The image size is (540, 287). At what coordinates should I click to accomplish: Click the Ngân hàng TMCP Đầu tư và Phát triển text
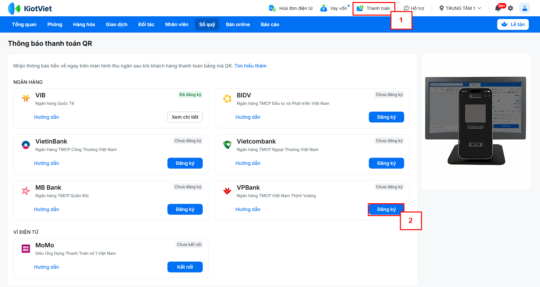click(283, 103)
